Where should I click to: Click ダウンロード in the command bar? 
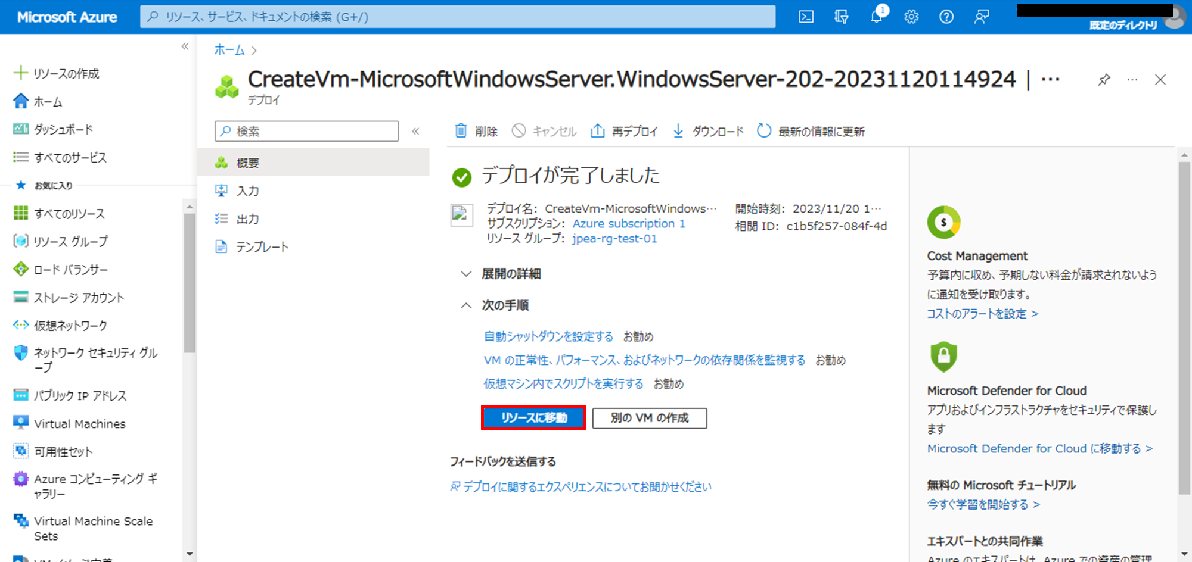[708, 131]
